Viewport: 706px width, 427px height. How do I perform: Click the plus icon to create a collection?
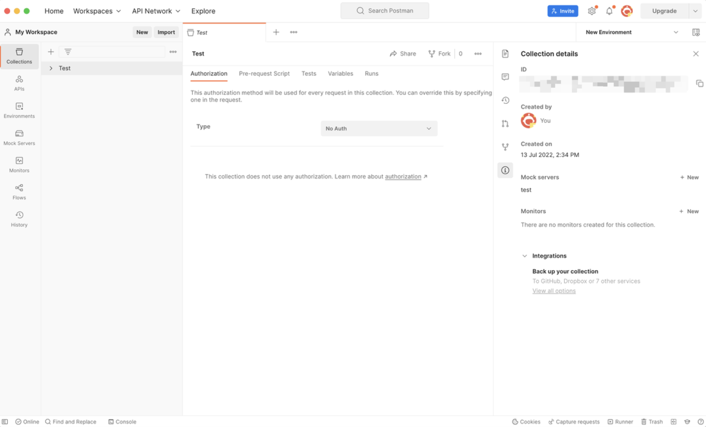[51, 52]
